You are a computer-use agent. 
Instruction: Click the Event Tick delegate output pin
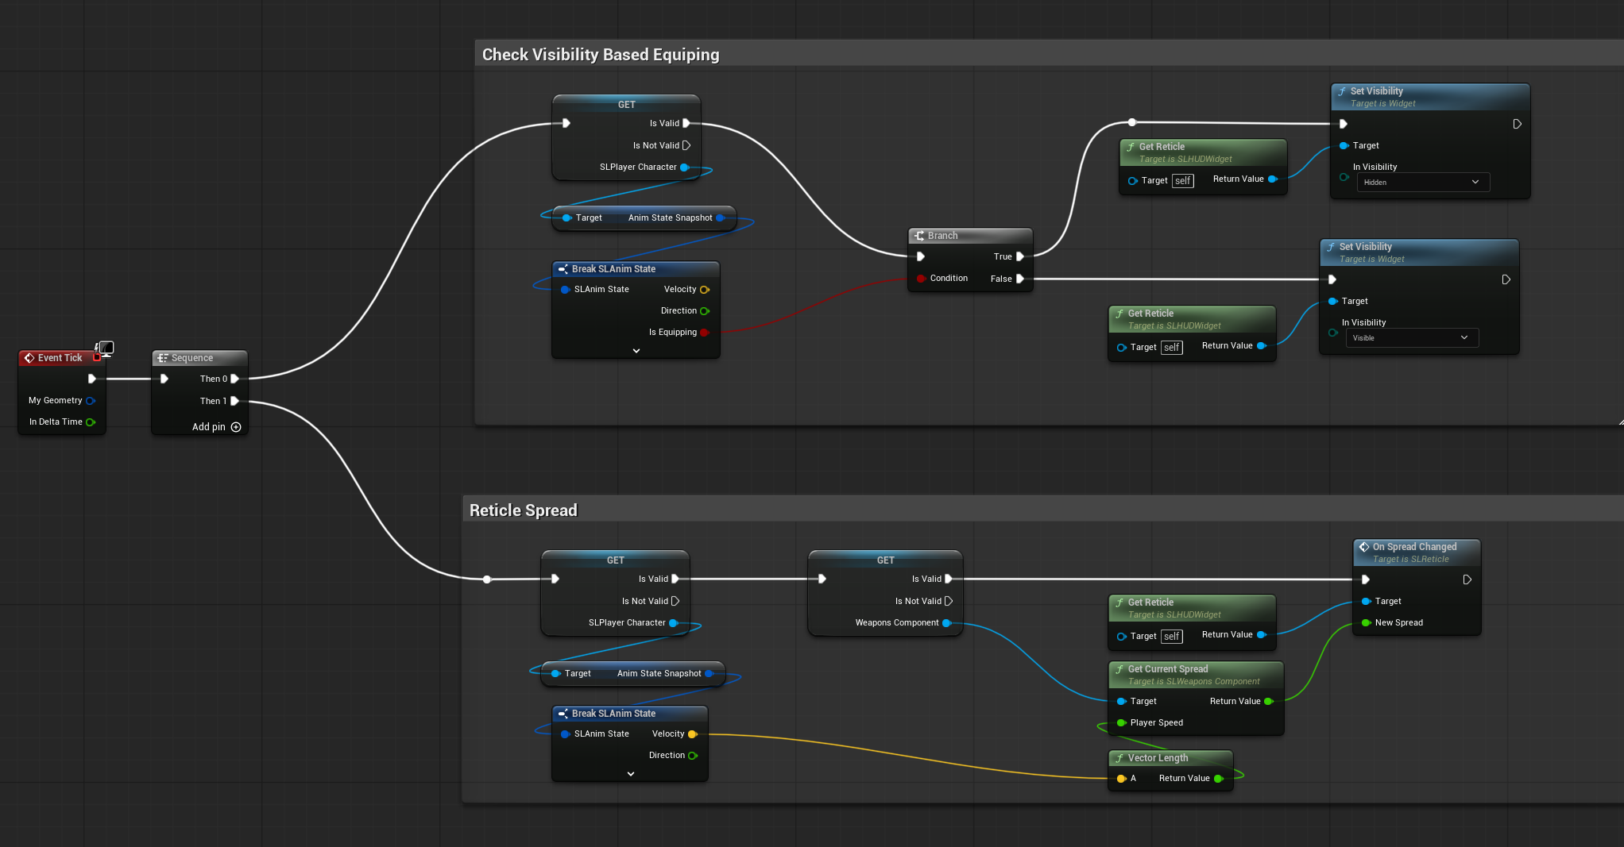click(98, 358)
